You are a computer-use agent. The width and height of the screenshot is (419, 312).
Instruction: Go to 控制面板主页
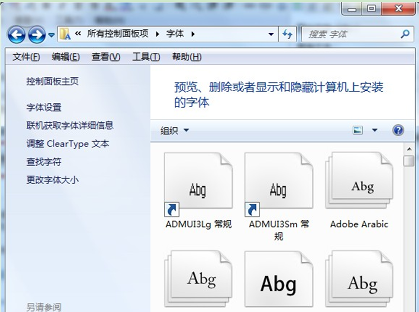point(52,81)
